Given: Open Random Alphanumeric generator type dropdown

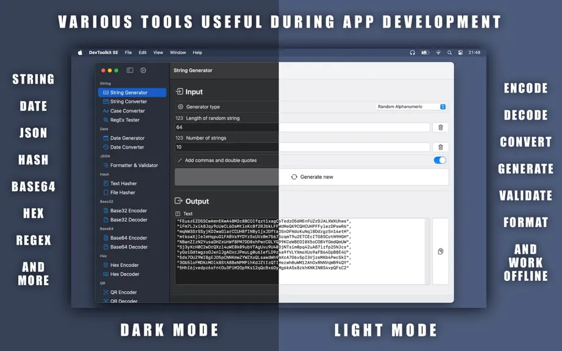Looking at the screenshot, I should point(411,107).
